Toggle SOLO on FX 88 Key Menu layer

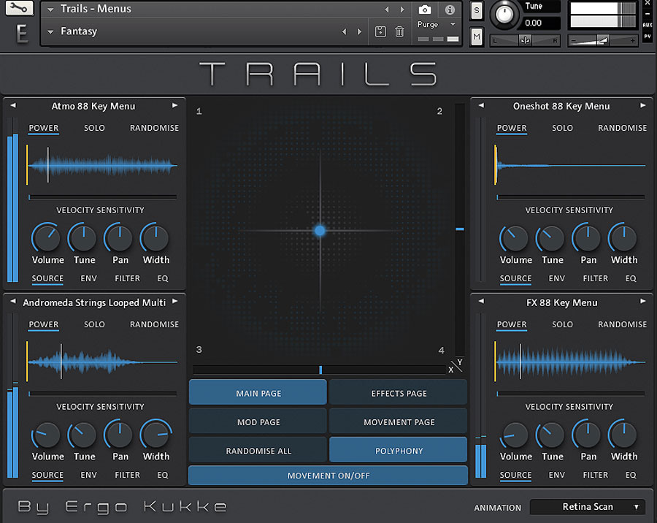[x=562, y=324]
